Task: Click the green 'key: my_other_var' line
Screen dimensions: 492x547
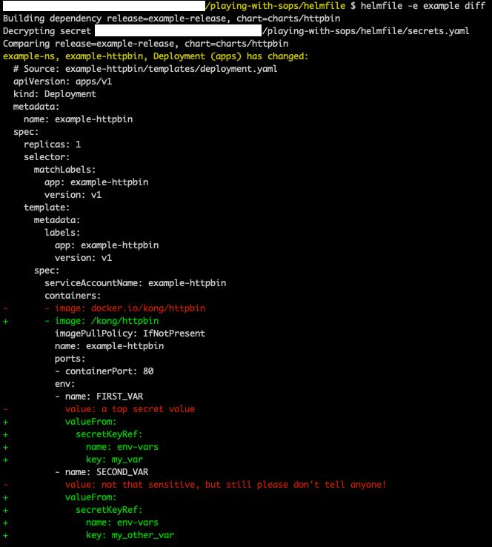Action: 130,535
